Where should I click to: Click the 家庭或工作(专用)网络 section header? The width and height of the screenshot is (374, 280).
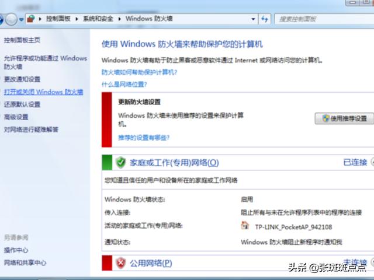click(174, 163)
